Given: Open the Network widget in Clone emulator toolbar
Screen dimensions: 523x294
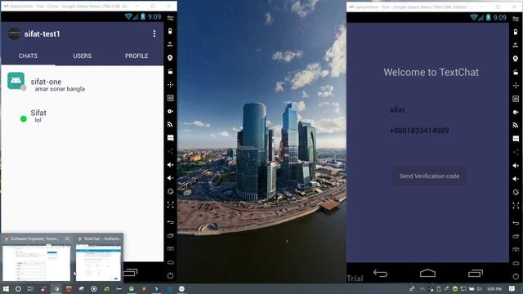Looking at the screenshot, I should point(170,125).
